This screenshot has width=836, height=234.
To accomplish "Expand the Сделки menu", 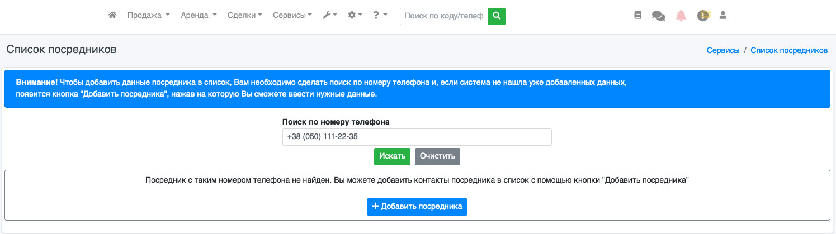I will click(x=244, y=16).
